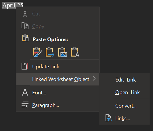Screen dimensions: 153x131
Task: Choose the paste as Picture icon
Action: tap(63, 52)
